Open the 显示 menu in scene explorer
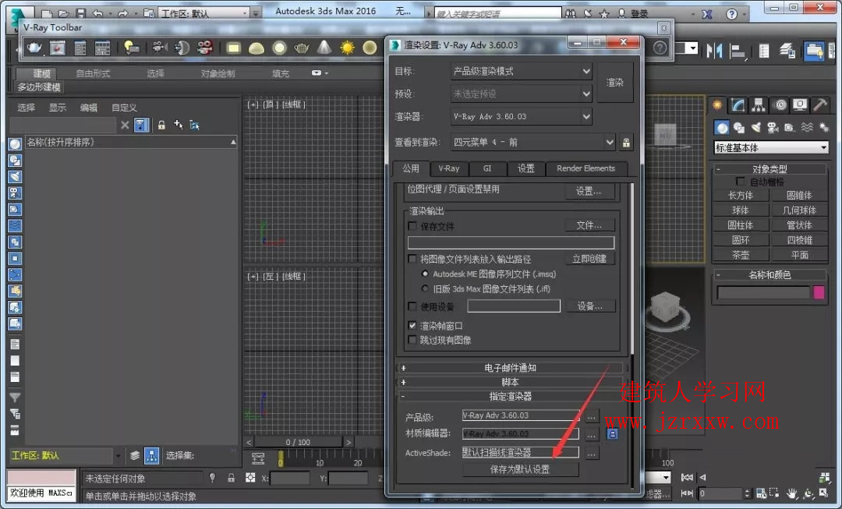This screenshot has height=509, width=842. 58,108
